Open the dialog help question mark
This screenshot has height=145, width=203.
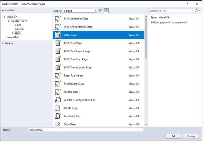point(187,4)
